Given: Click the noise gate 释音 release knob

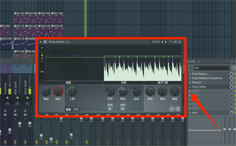Looking at the screenshot, I should pyautogui.click(x=150, y=91).
